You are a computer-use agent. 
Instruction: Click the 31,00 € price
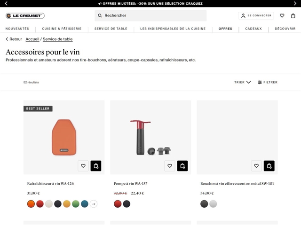coord(33,193)
